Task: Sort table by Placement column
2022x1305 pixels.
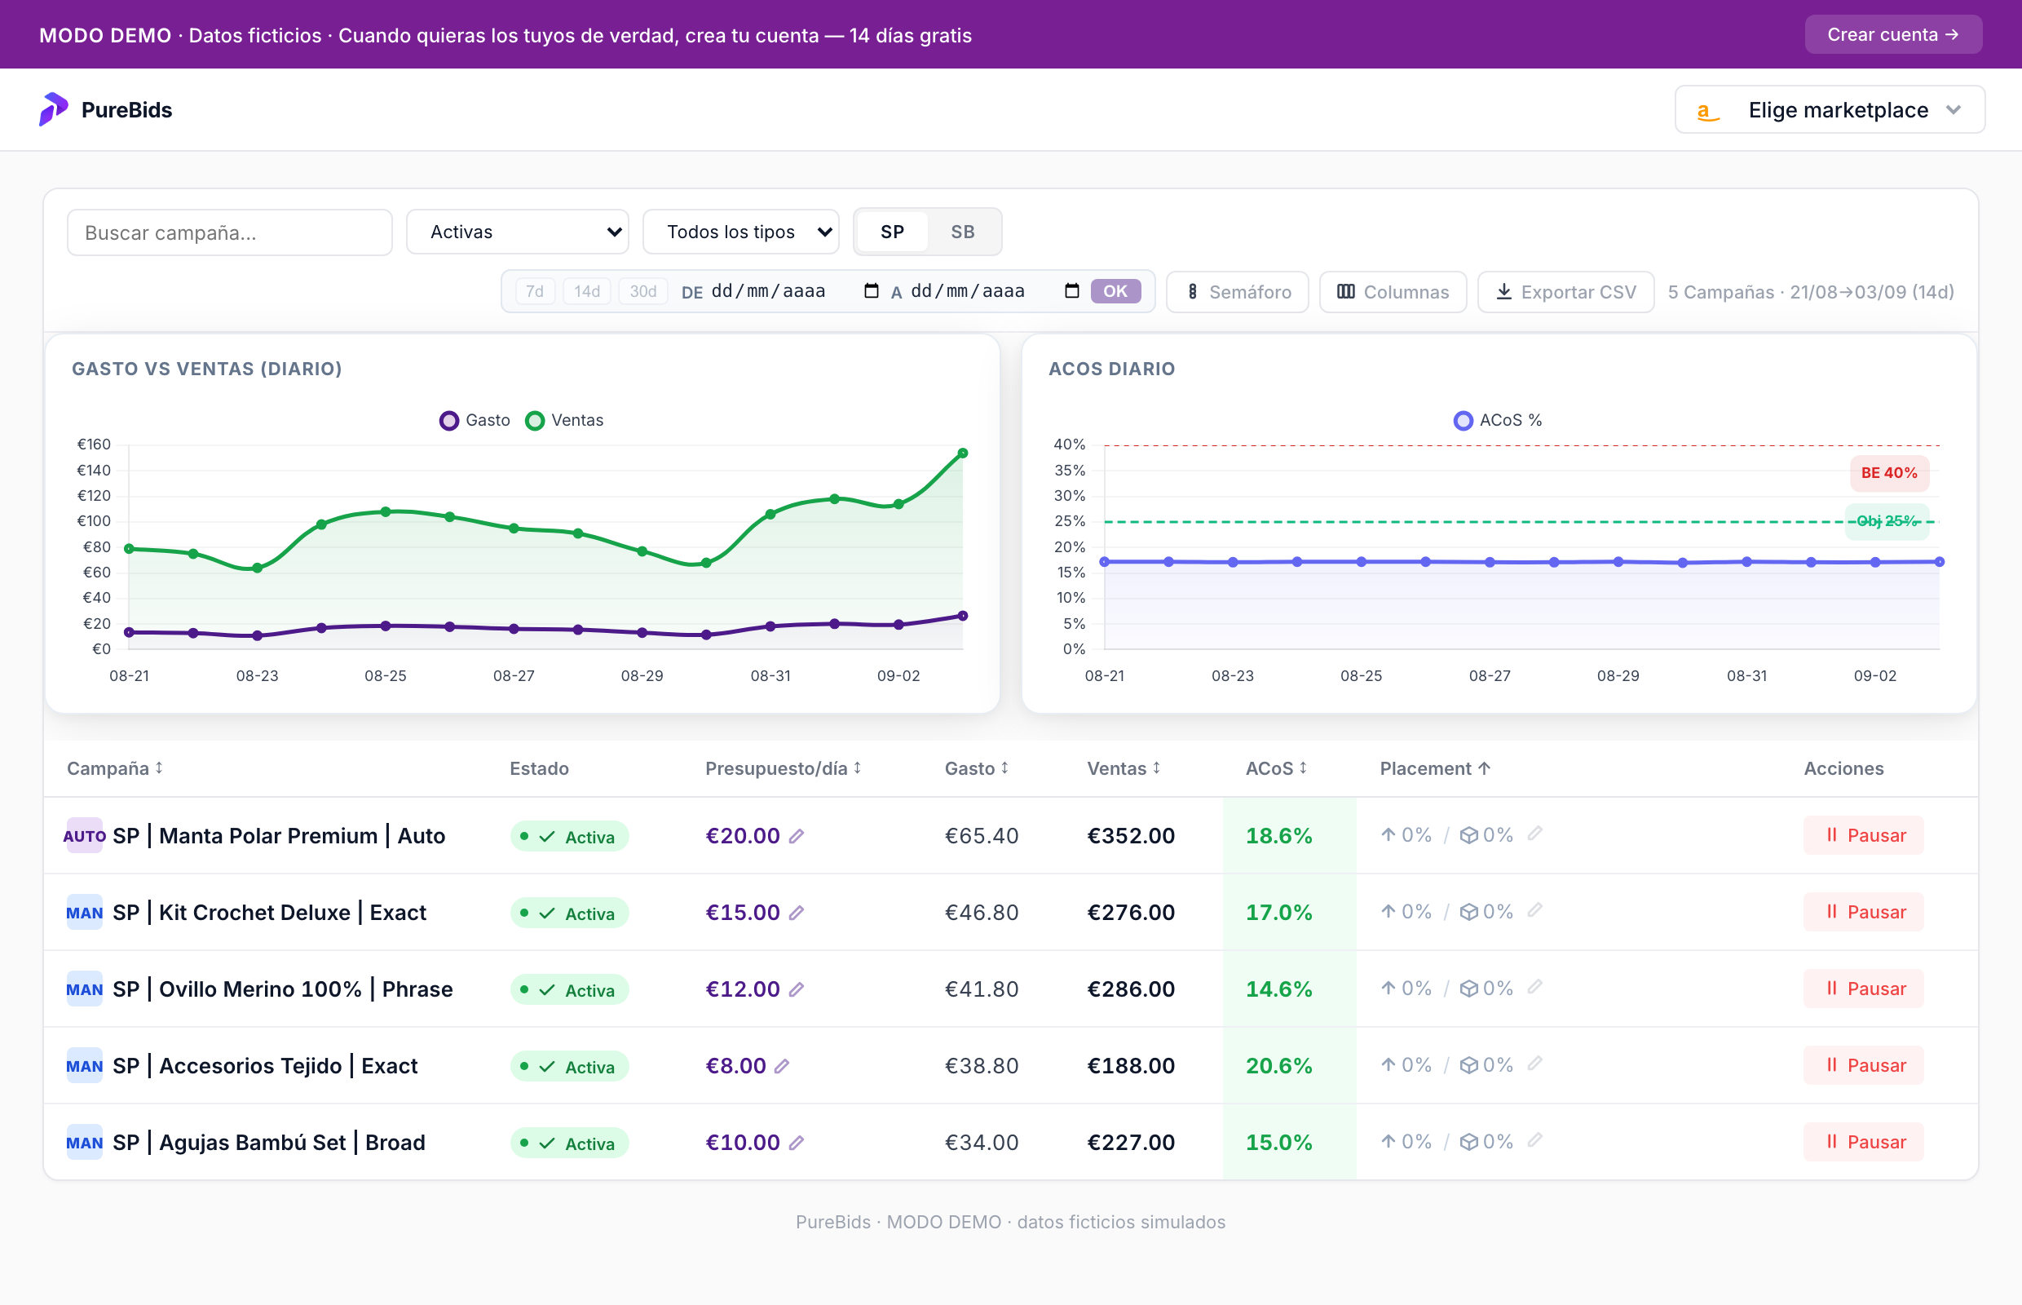Action: point(1435,768)
